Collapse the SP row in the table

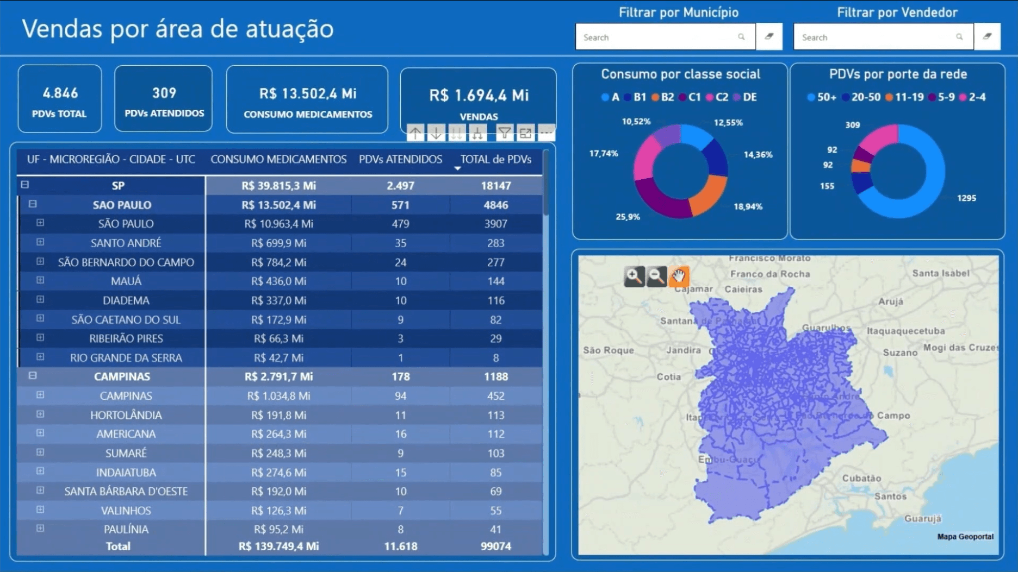(25, 185)
